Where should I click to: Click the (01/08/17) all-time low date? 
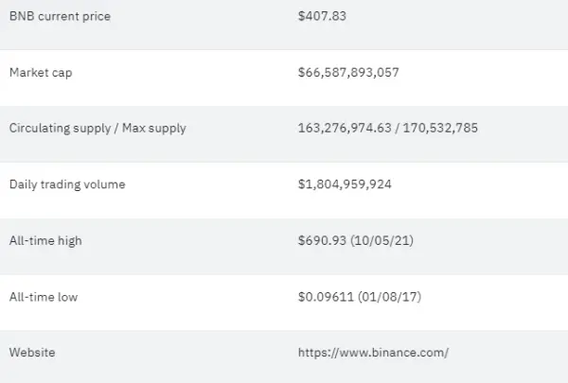point(389,297)
